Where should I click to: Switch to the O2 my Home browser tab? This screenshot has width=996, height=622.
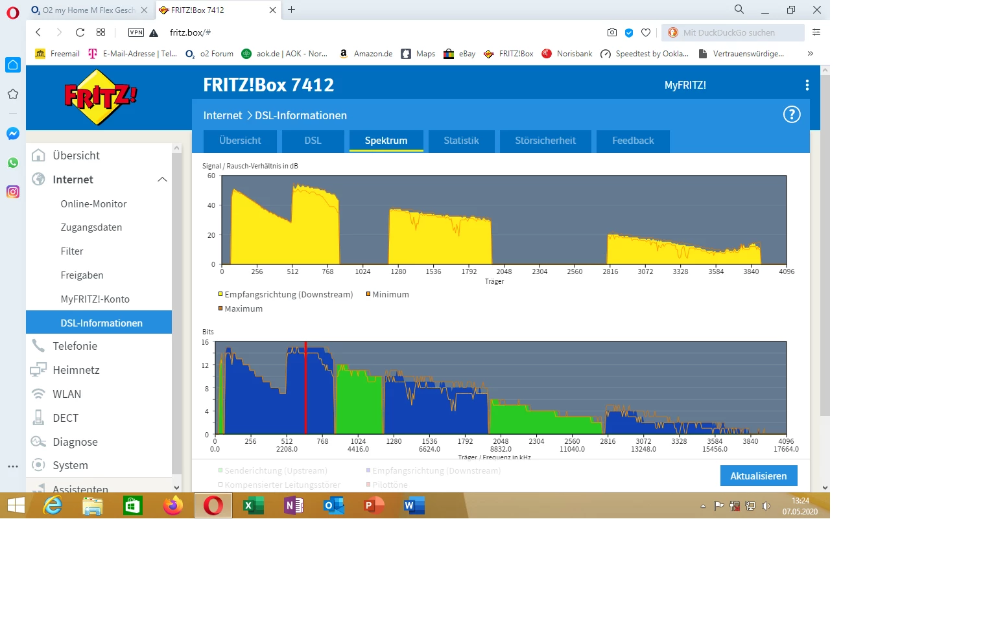pos(88,10)
